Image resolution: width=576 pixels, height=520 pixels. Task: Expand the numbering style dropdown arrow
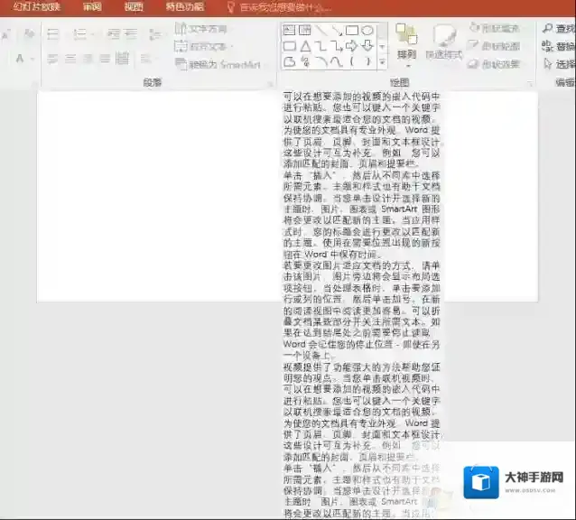(93, 34)
